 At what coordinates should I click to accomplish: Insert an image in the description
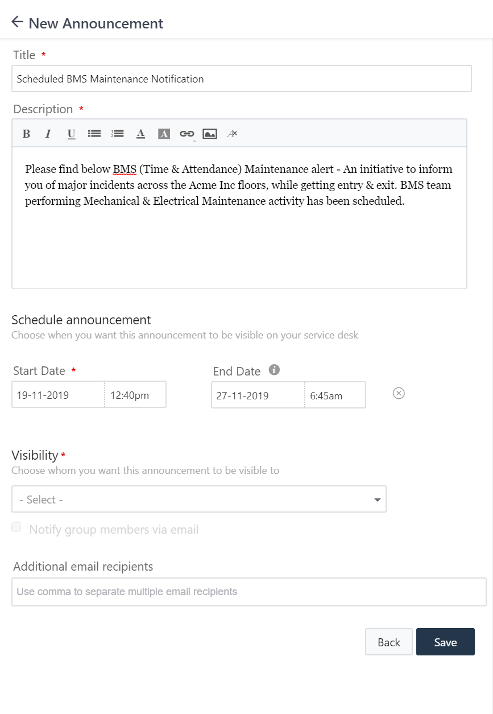210,134
